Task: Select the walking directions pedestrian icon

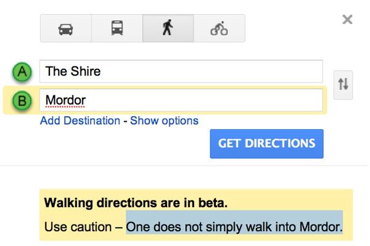Action: pos(168,28)
